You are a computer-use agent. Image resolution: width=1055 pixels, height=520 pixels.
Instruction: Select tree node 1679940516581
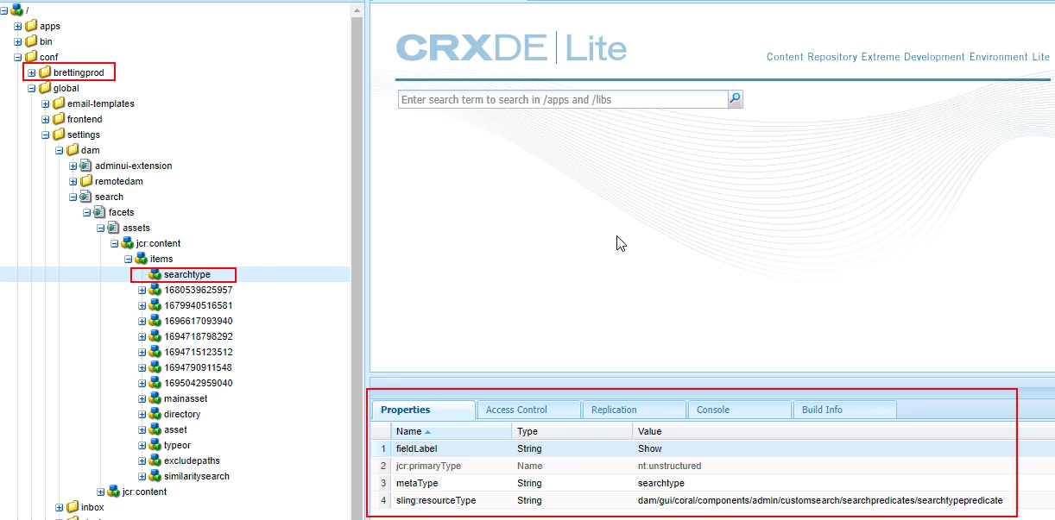pyautogui.click(x=198, y=305)
